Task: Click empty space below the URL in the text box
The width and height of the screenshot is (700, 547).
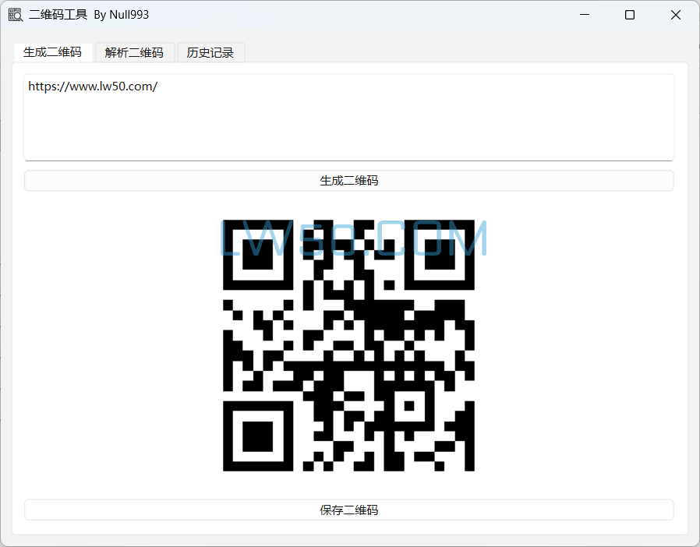Action: 348,132
